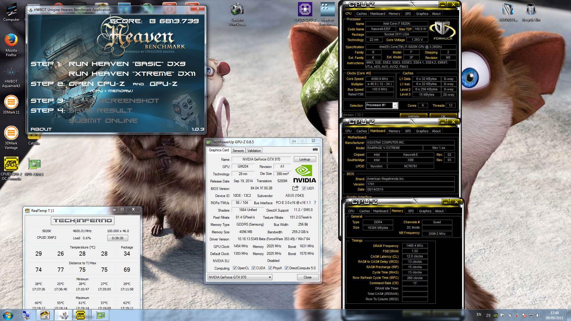Click the EN language indicator

tap(479, 314)
